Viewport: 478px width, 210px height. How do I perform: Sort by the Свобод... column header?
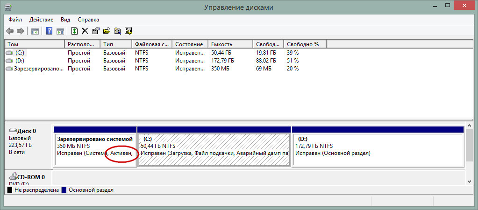click(x=268, y=44)
